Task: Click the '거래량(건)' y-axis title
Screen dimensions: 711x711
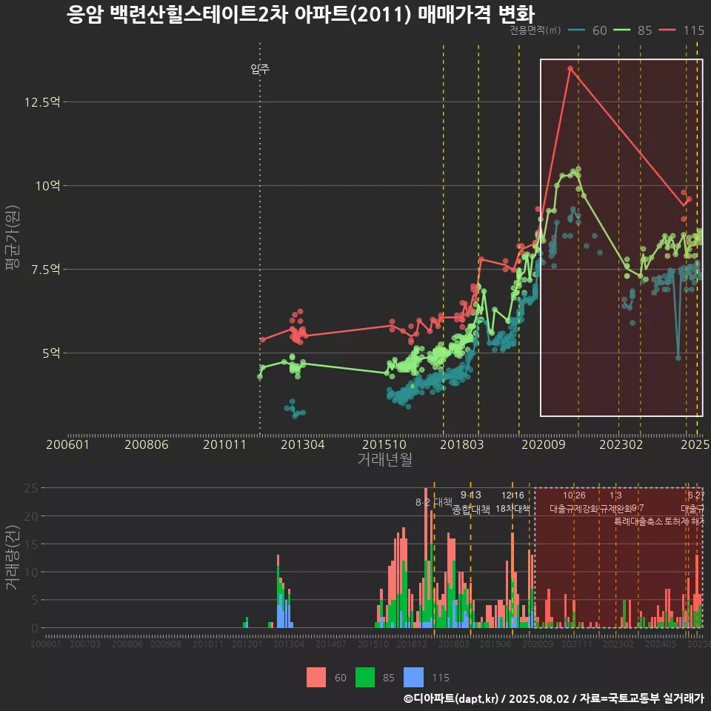Action: click(13, 557)
